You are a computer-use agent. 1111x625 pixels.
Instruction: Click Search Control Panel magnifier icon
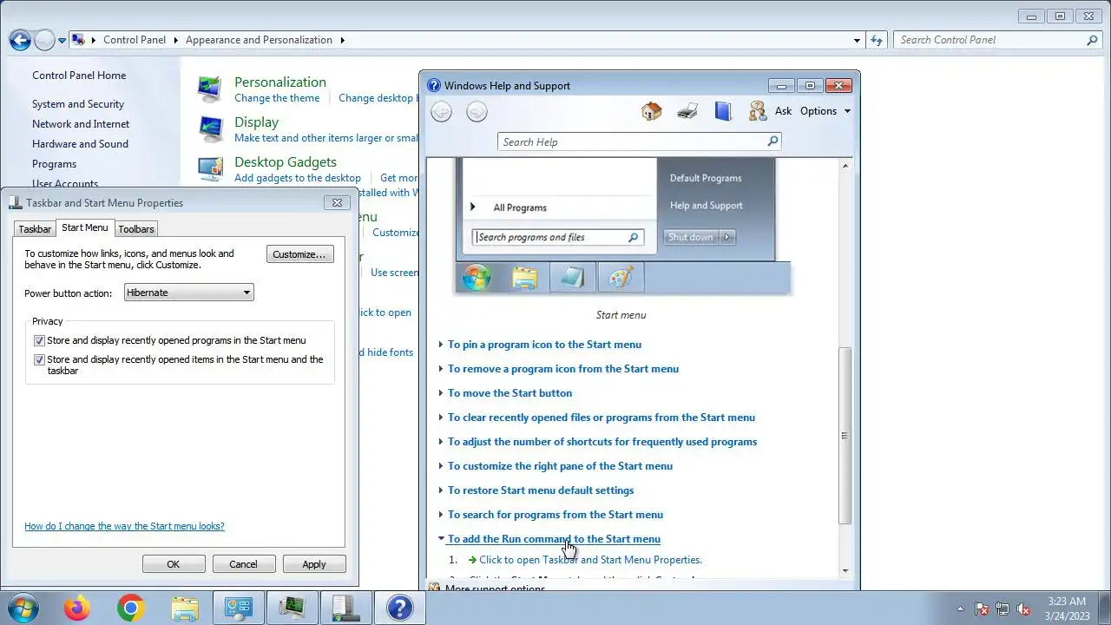[1093, 40]
